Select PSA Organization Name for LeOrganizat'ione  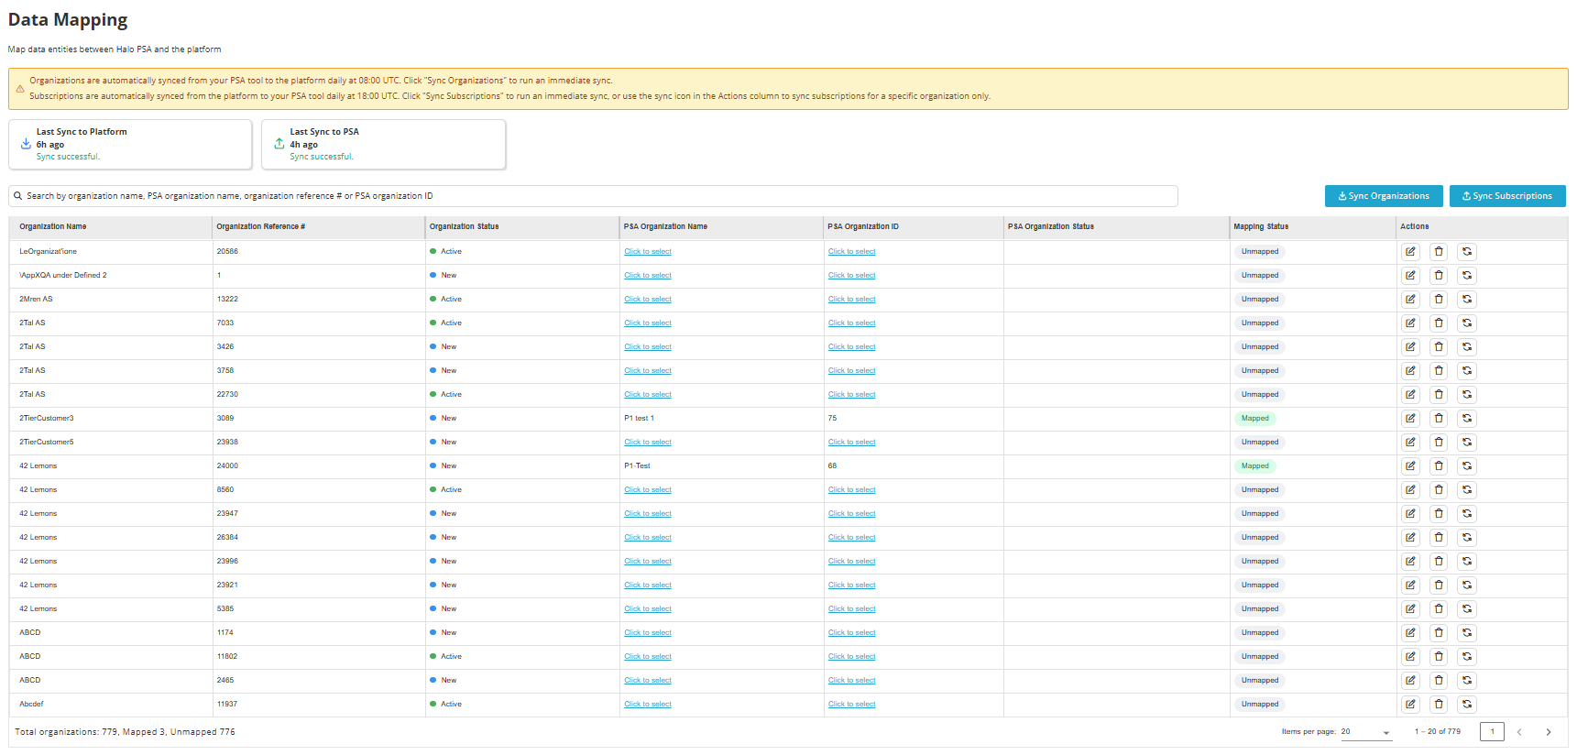648,251
